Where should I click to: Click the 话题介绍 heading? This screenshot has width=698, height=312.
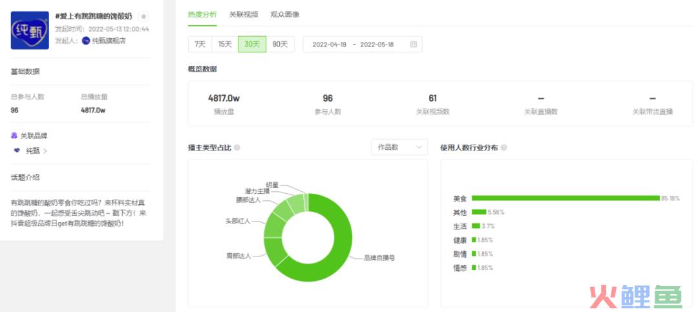click(x=25, y=177)
